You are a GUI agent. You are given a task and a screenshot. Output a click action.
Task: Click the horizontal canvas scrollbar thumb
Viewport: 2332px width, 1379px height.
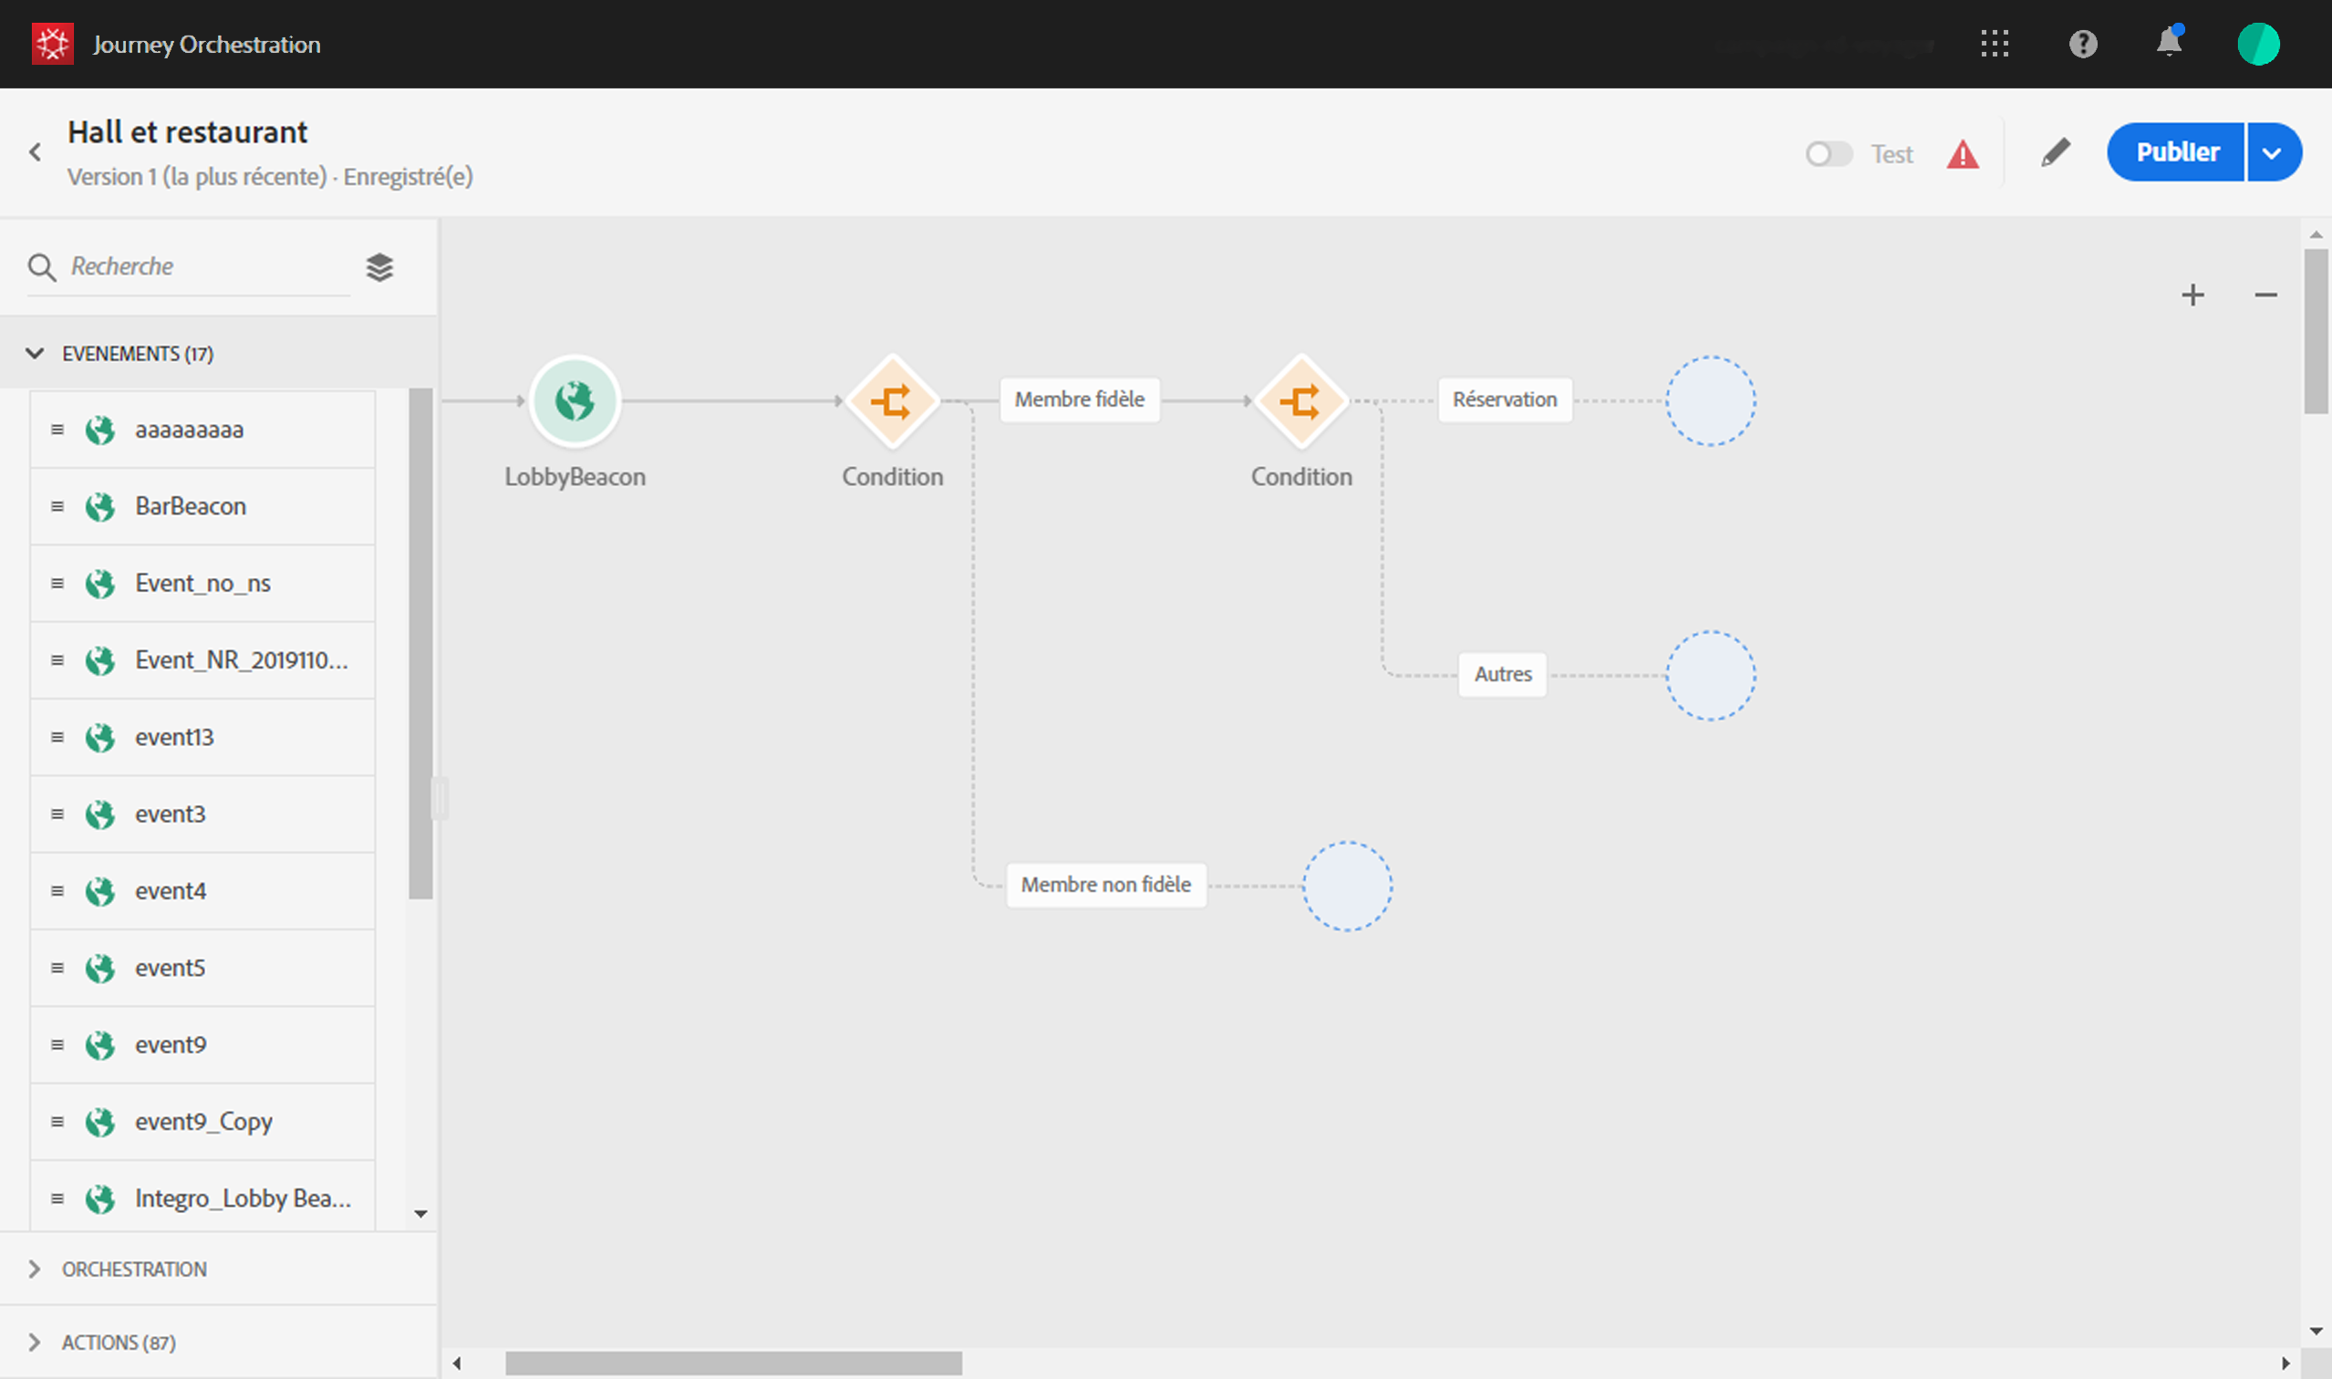734,1363
